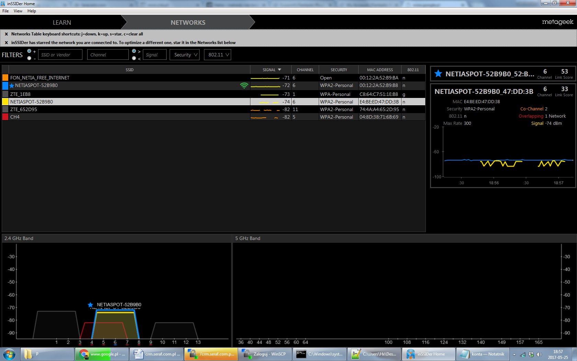Switch to the LEARN tab

[62, 22]
